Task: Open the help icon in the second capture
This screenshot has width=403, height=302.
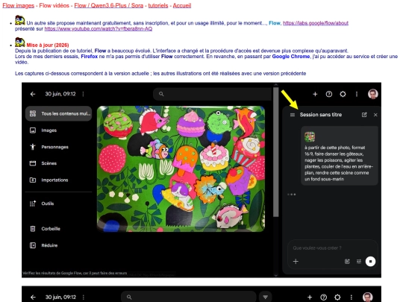Action: (x=324, y=298)
